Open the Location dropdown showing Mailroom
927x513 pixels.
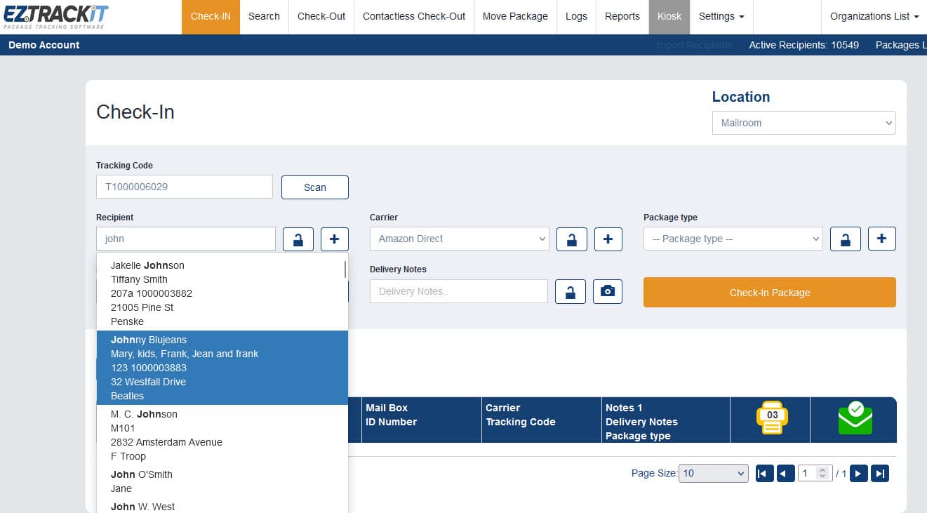click(x=803, y=123)
